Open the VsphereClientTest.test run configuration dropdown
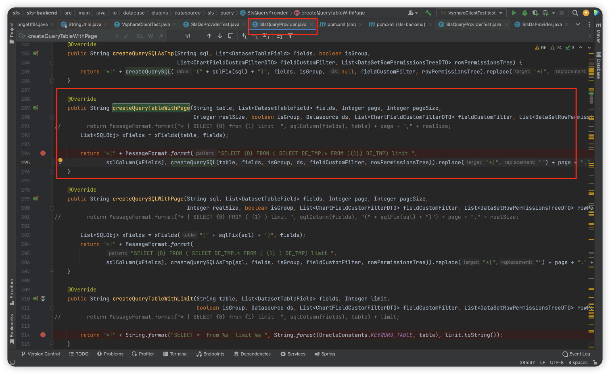610x374 pixels. [472, 13]
